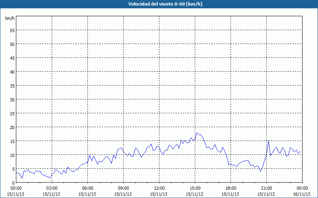Click the "15:00" time label on the x-axis
This screenshot has height=198, width=318.
tap(195, 188)
